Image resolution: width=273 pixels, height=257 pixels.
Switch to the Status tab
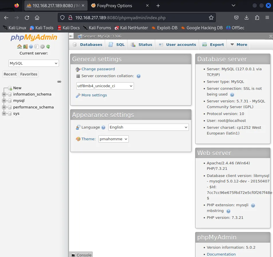pos(141,45)
